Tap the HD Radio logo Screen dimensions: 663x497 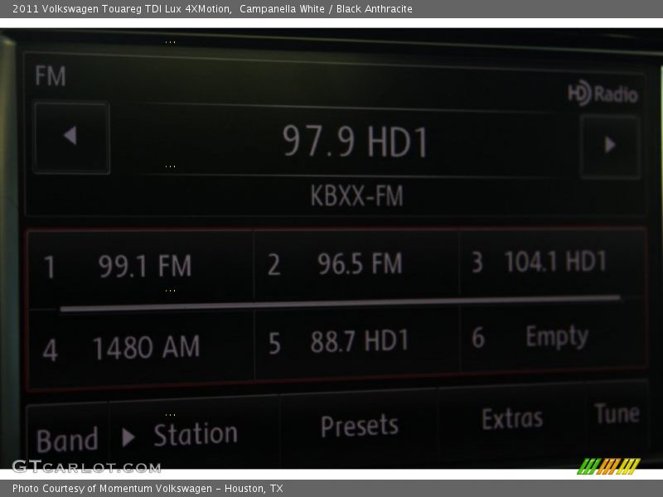[x=603, y=93]
